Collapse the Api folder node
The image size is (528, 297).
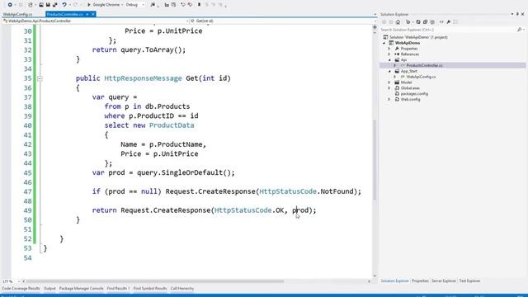tap(389, 60)
